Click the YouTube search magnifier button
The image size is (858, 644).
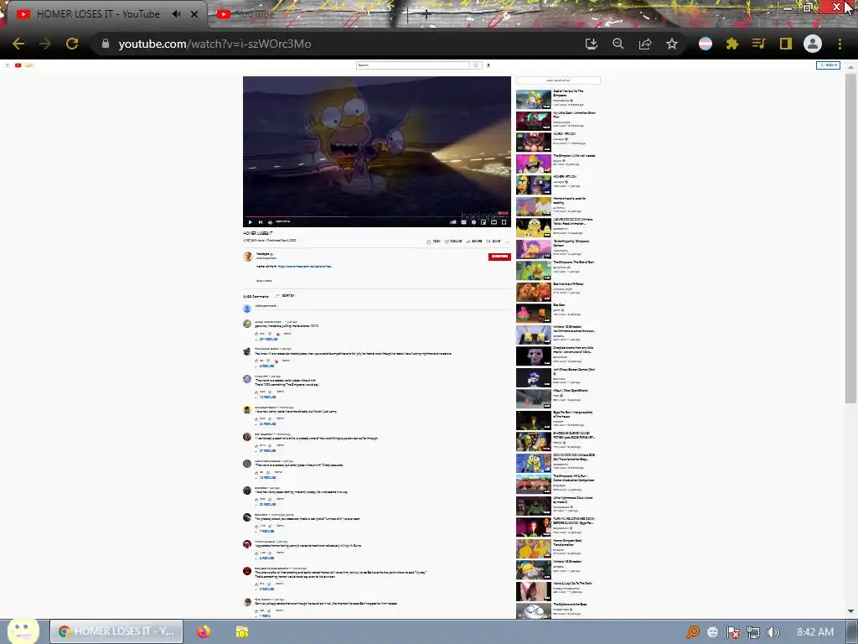pyautogui.click(x=476, y=65)
